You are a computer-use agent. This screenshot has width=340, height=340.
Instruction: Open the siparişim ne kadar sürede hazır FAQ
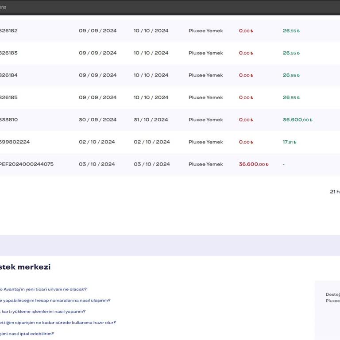[58, 322]
